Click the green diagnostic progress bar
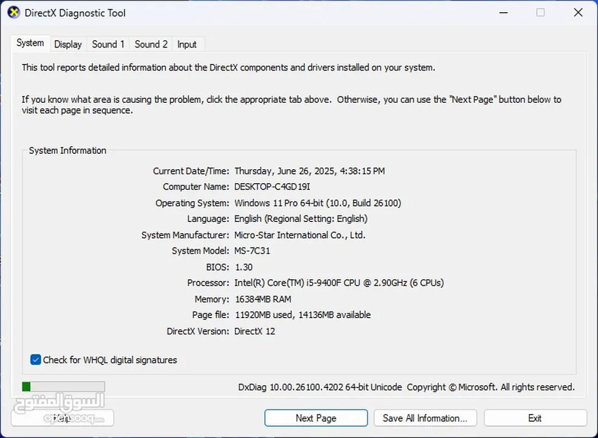 [63, 387]
